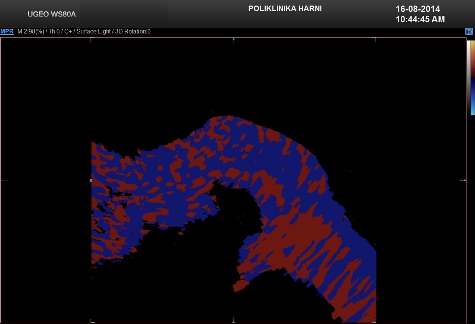Select the red arrow right-edge marker
Screen dimensions: 475x324
point(465,181)
